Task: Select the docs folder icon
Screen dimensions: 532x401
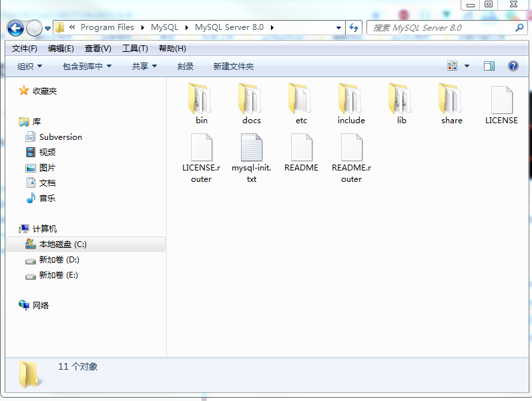Action: [251, 99]
